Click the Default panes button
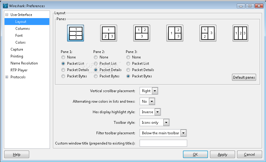 pyautogui.click(x=244, y=77)
